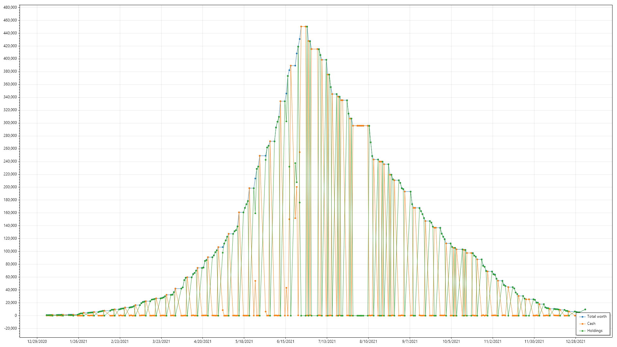The width and height of the screenshot is (617, 347).
Task: Click the Cash legend label
Action: tap(591, 324)
